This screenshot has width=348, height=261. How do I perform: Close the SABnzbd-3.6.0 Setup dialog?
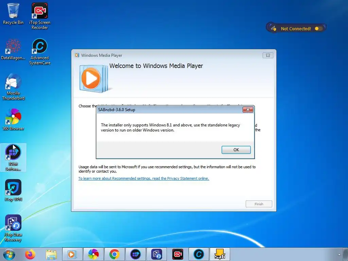pos(248,109)
